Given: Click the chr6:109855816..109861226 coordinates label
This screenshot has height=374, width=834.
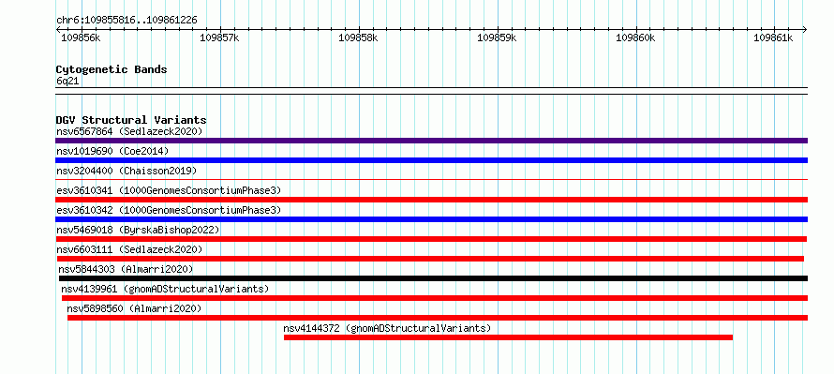Looking at the screenshot, I should [127, 21].
